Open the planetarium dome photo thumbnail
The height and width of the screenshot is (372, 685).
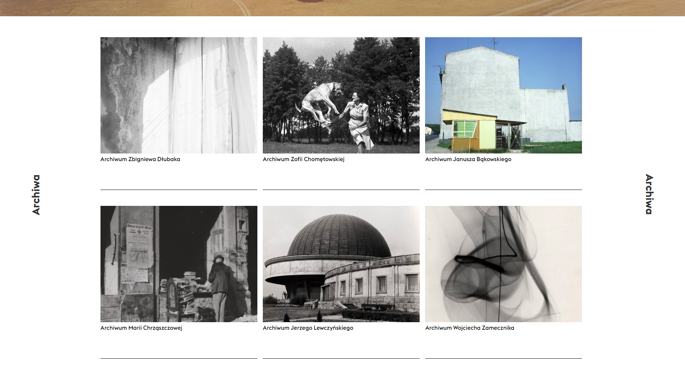click(341, 264)
